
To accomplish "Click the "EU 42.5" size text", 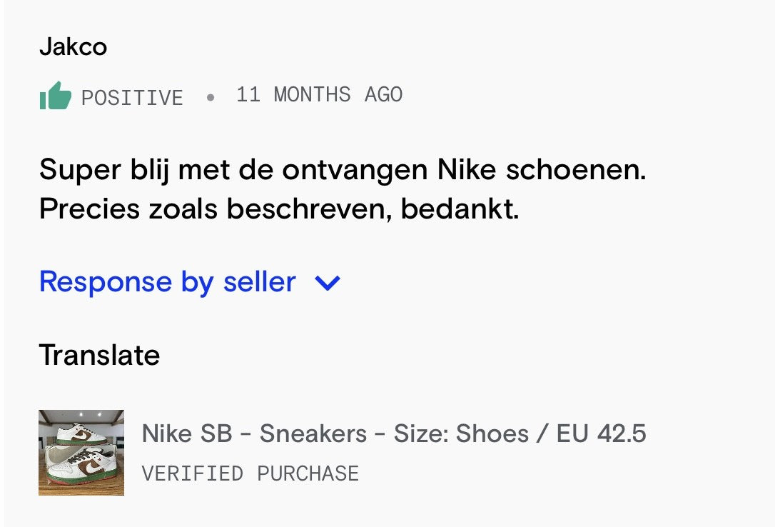I will [x=602, y=433].
